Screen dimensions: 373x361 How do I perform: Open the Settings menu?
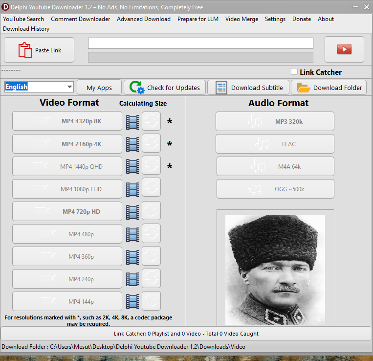tap(275, 19)
